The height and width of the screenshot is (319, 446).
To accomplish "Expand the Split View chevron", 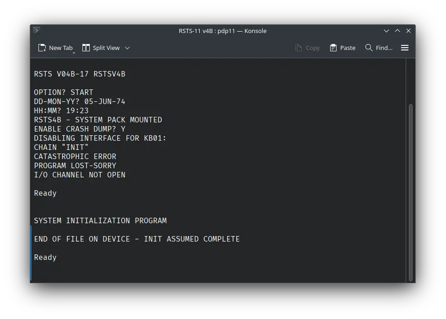I will [127, 48].
